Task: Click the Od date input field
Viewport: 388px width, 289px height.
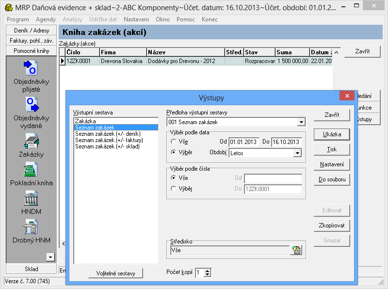Action: click(243, 142)
